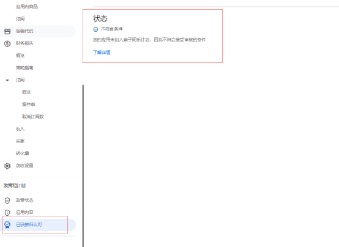Click the shield info icon for 应用内容
This screenshot has width=339, height=247.
pos(7,213)
